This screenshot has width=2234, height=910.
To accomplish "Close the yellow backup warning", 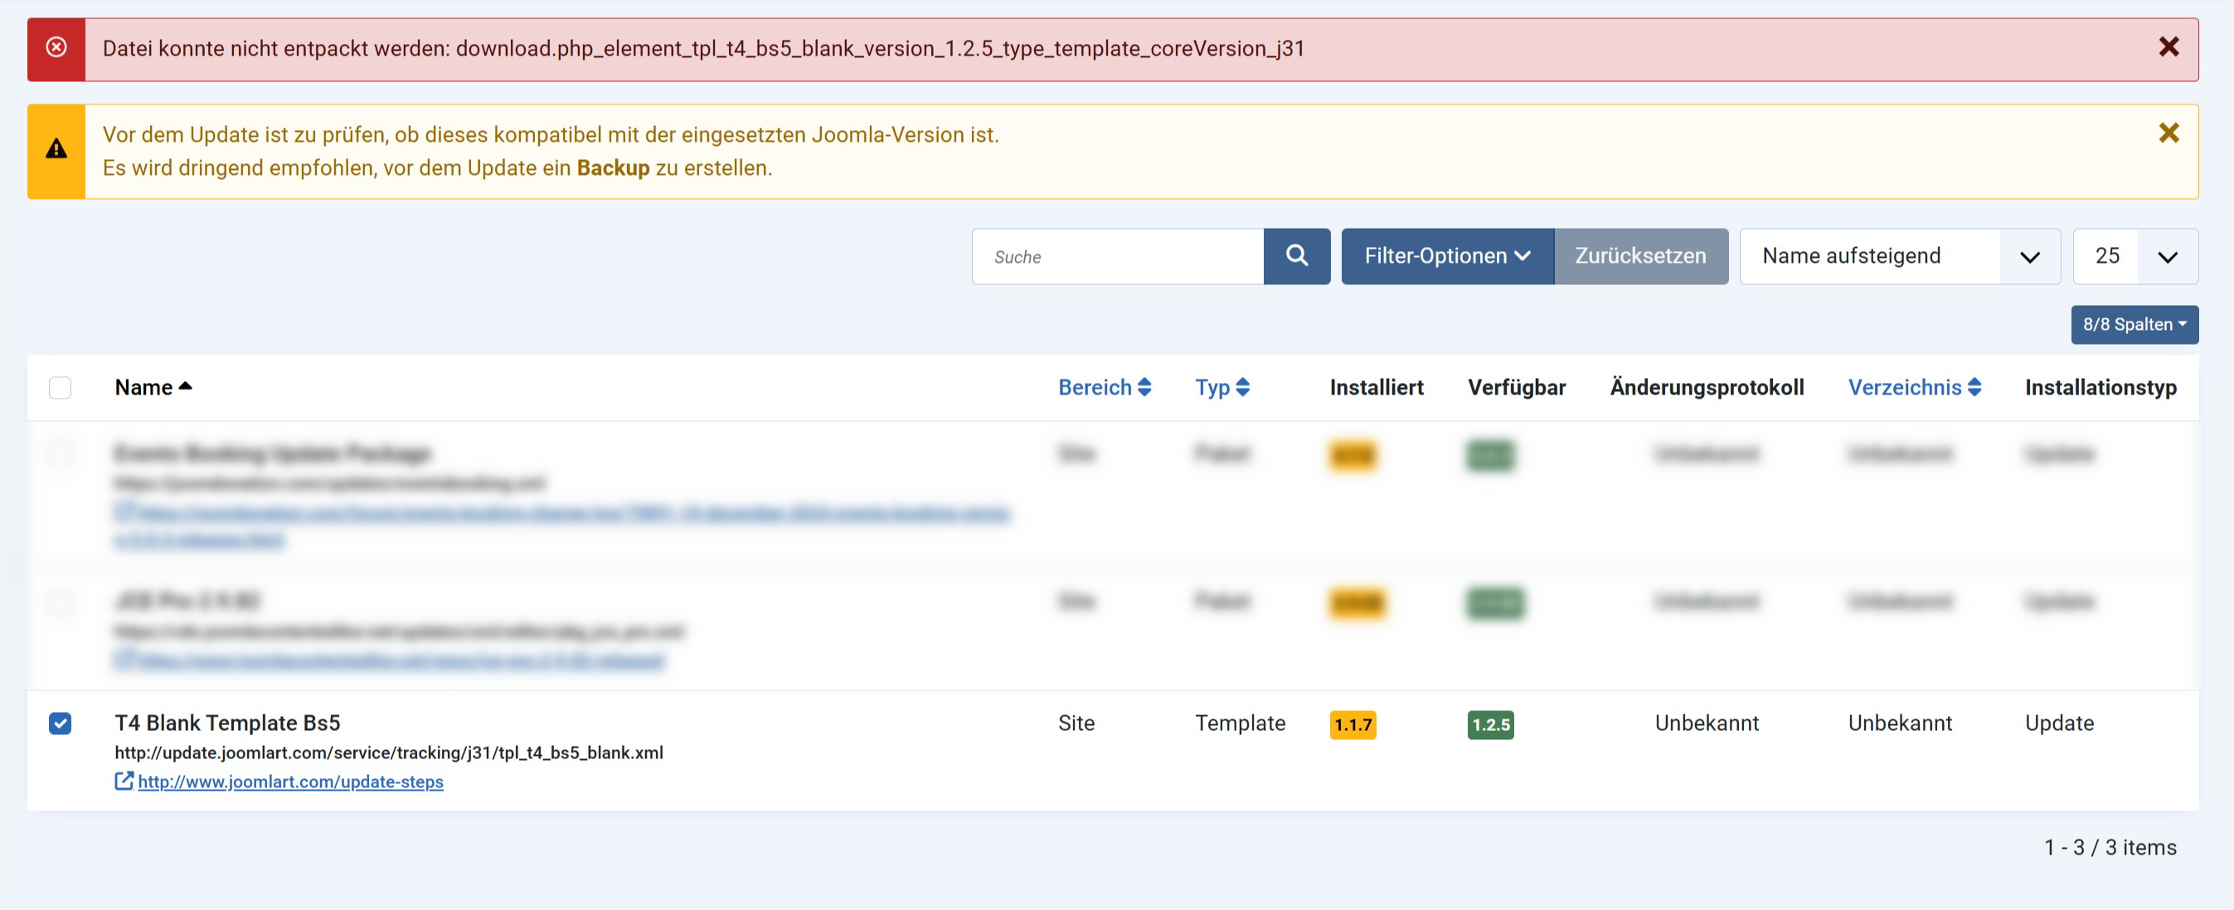I will point(2168,133).
